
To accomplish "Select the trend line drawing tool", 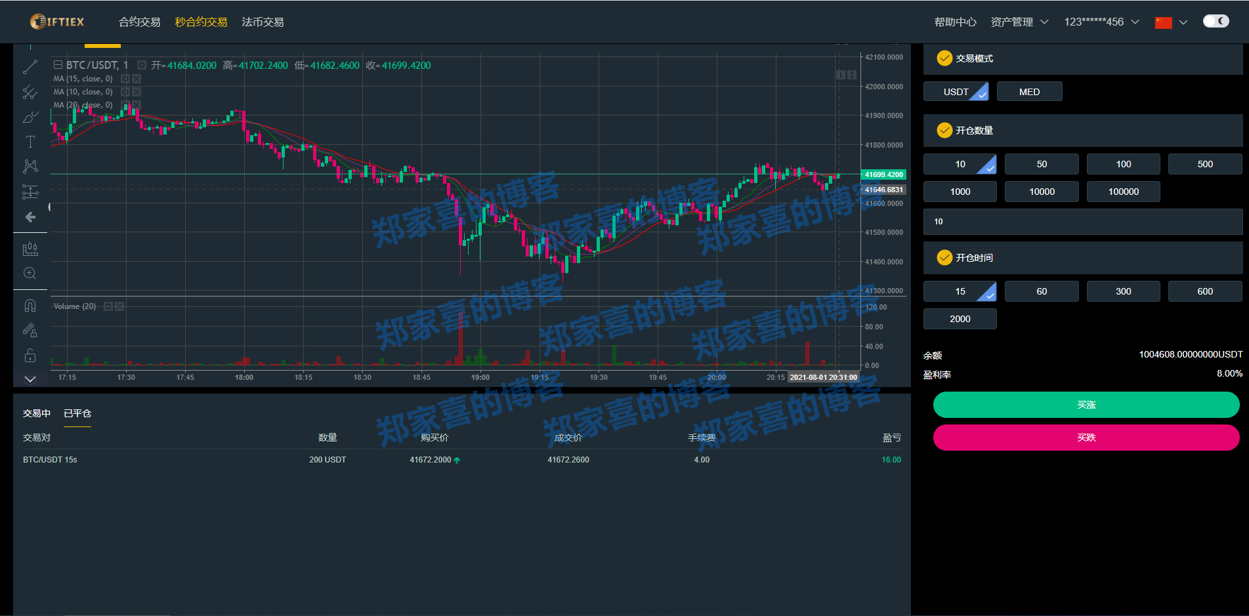I will point(30,67).
